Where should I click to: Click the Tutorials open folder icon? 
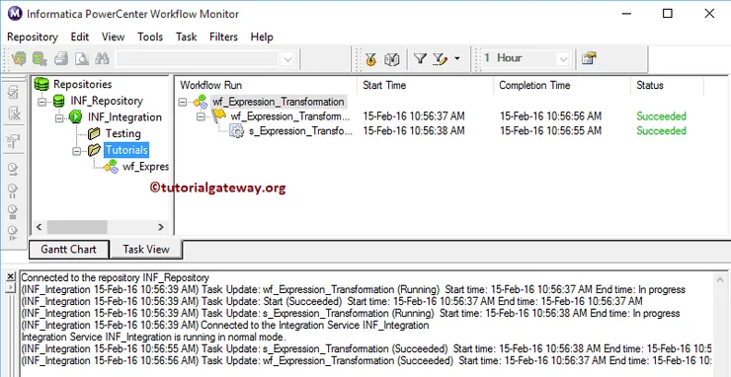pyautogui.click(x=94, y=150)
